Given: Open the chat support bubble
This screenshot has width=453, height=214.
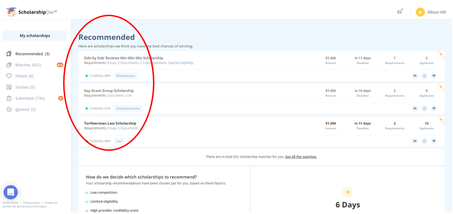Looking at the screenshot, I should tap(11, 192).
